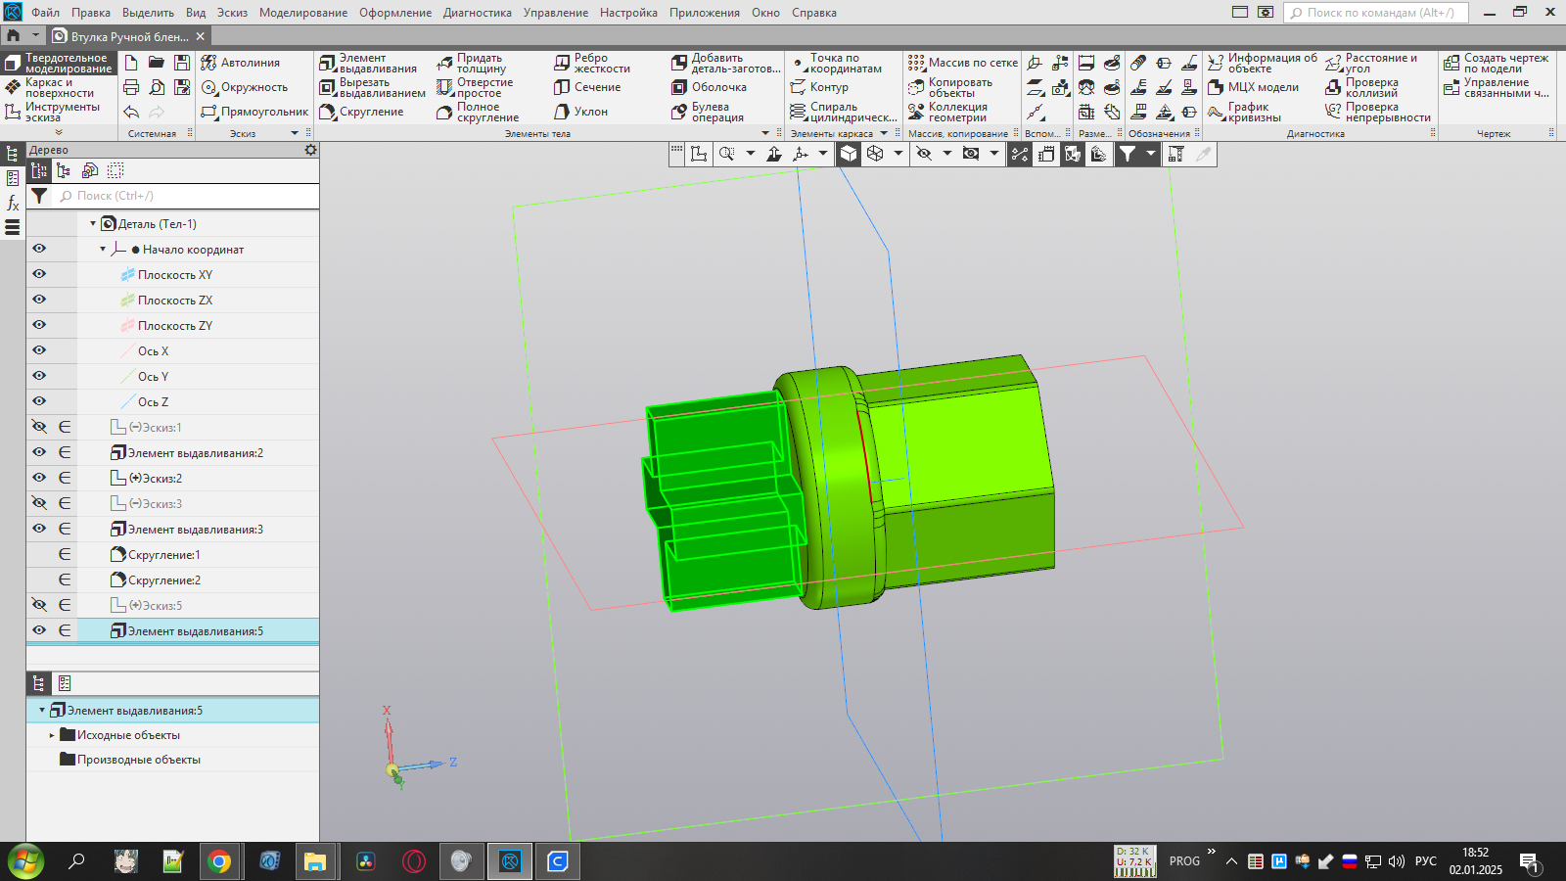Open the Эскиз ribbon group dropdown arrow

(x=295, y=133)
